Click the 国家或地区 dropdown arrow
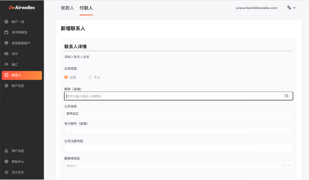 [x=288, y=166]
